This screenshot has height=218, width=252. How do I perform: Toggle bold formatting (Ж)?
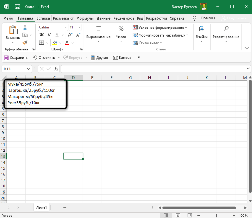click(42, 35)
